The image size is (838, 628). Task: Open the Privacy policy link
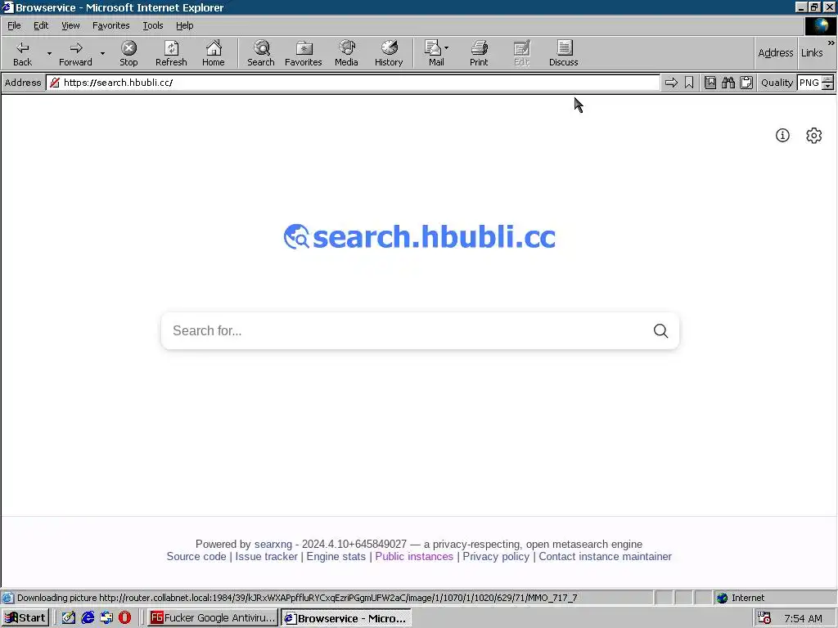(x=496, y=556)
